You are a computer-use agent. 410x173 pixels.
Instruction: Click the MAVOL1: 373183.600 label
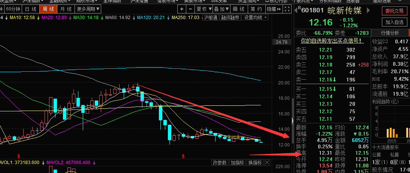pos(19,163)
